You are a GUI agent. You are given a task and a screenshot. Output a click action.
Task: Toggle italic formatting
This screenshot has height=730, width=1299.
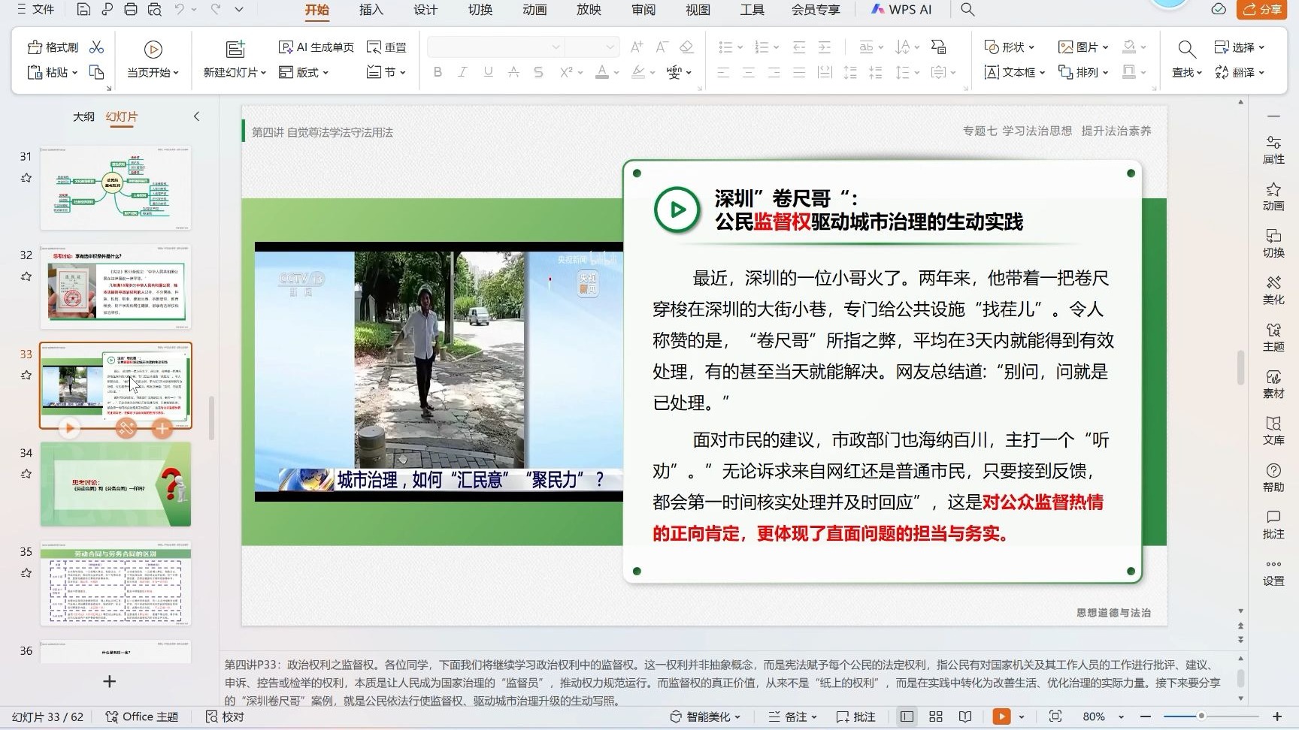[462, 72]
